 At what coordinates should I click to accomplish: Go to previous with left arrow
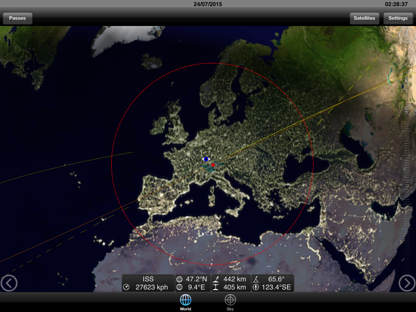click(x=9, y=283)
